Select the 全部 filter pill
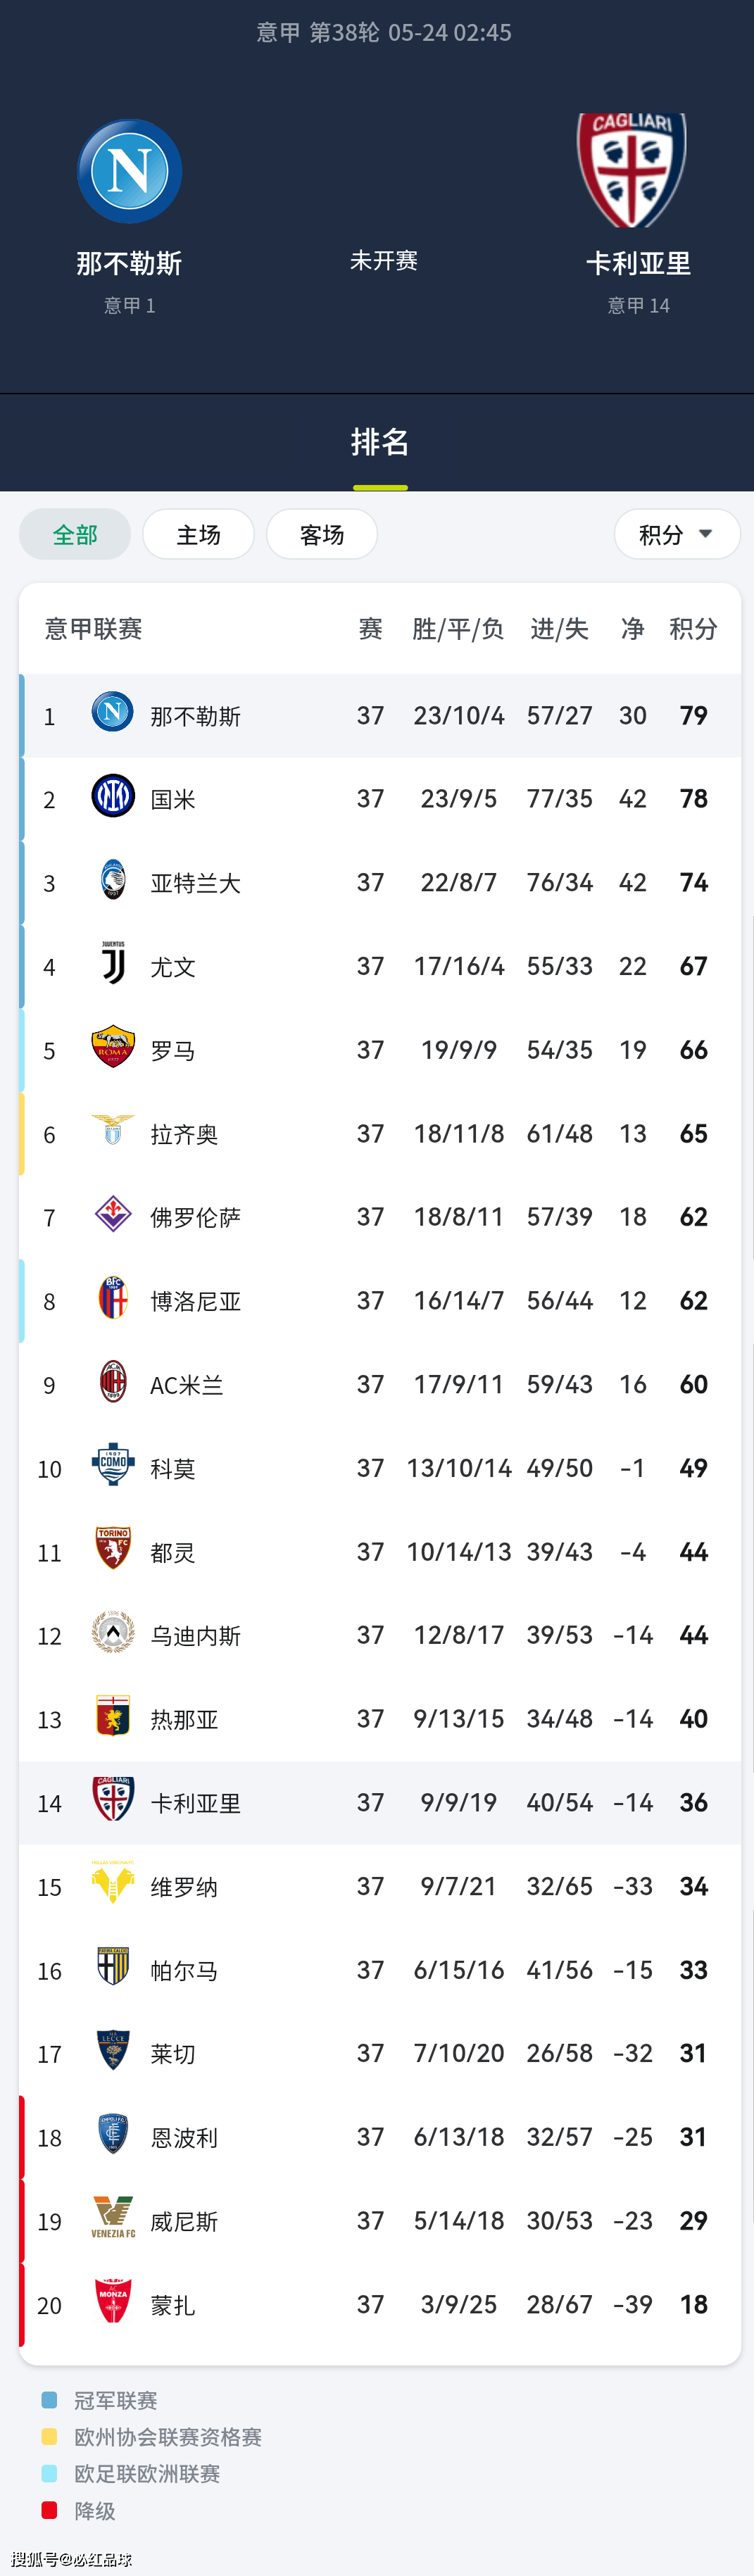 point(75,535)
